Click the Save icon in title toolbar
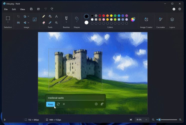The width and height of the screenshot is (186, 125). point(31,9)
